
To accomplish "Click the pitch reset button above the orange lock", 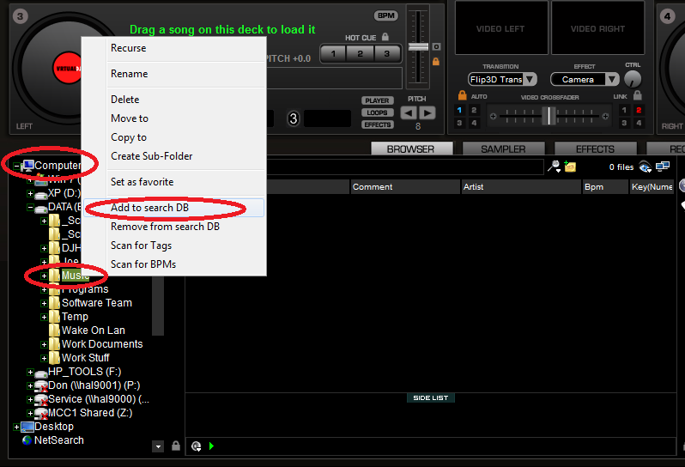I will [x=436, y=46].
